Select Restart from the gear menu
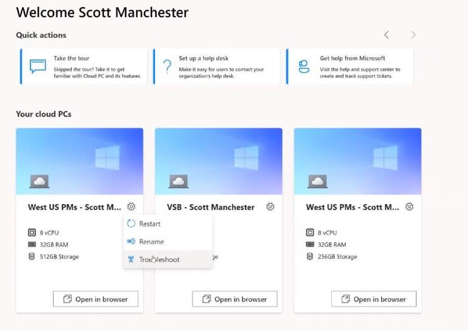 [168, 224]
